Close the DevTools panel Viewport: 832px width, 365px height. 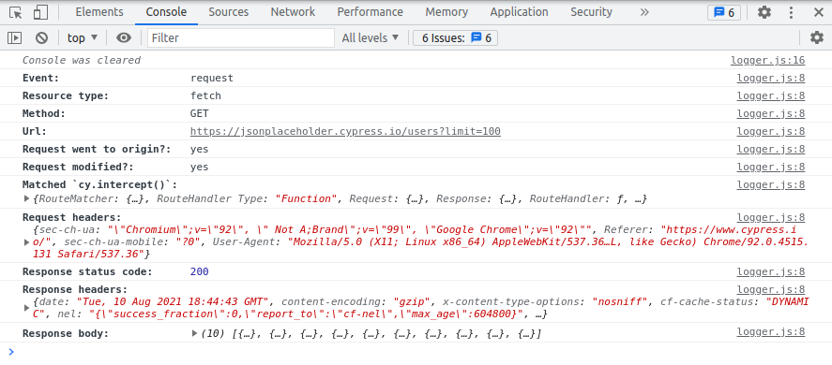tap(818, 12)
